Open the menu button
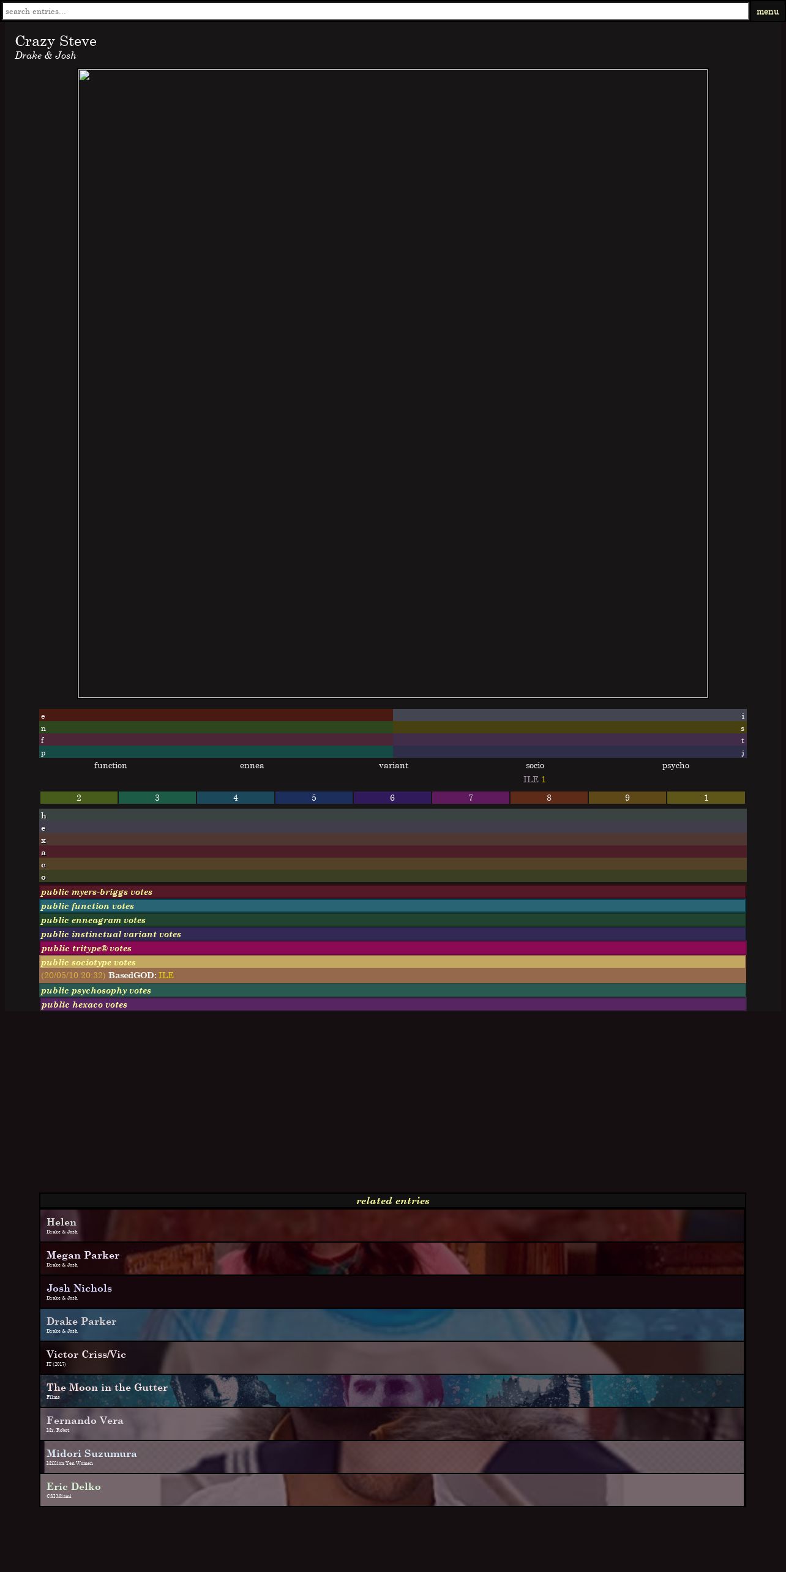Screen dimensions: 786x1572 pyautogui.click(x=767, y=11)
